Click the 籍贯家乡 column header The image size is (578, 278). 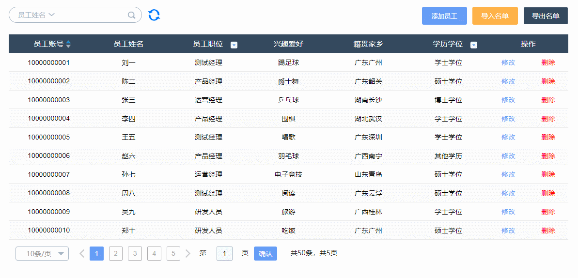point(368,44)
